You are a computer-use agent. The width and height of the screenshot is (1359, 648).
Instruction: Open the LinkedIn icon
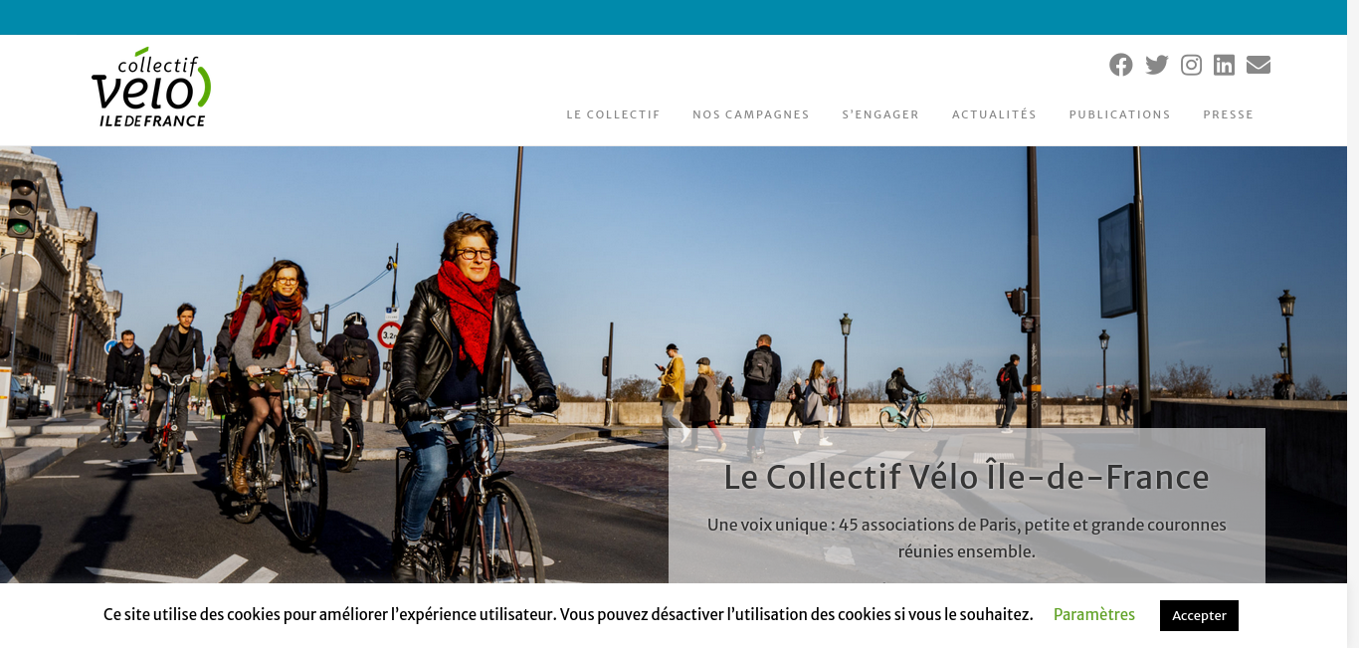pyautogui.click(x=1224, y=65)
